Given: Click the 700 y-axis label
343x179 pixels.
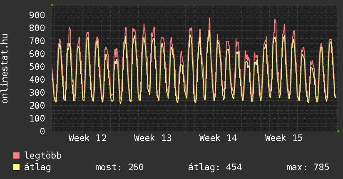Looking at the screenshot, I should (37, 41).
